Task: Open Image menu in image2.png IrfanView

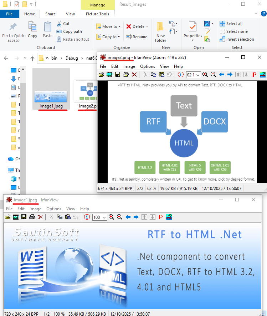Action: coord(129,66)
